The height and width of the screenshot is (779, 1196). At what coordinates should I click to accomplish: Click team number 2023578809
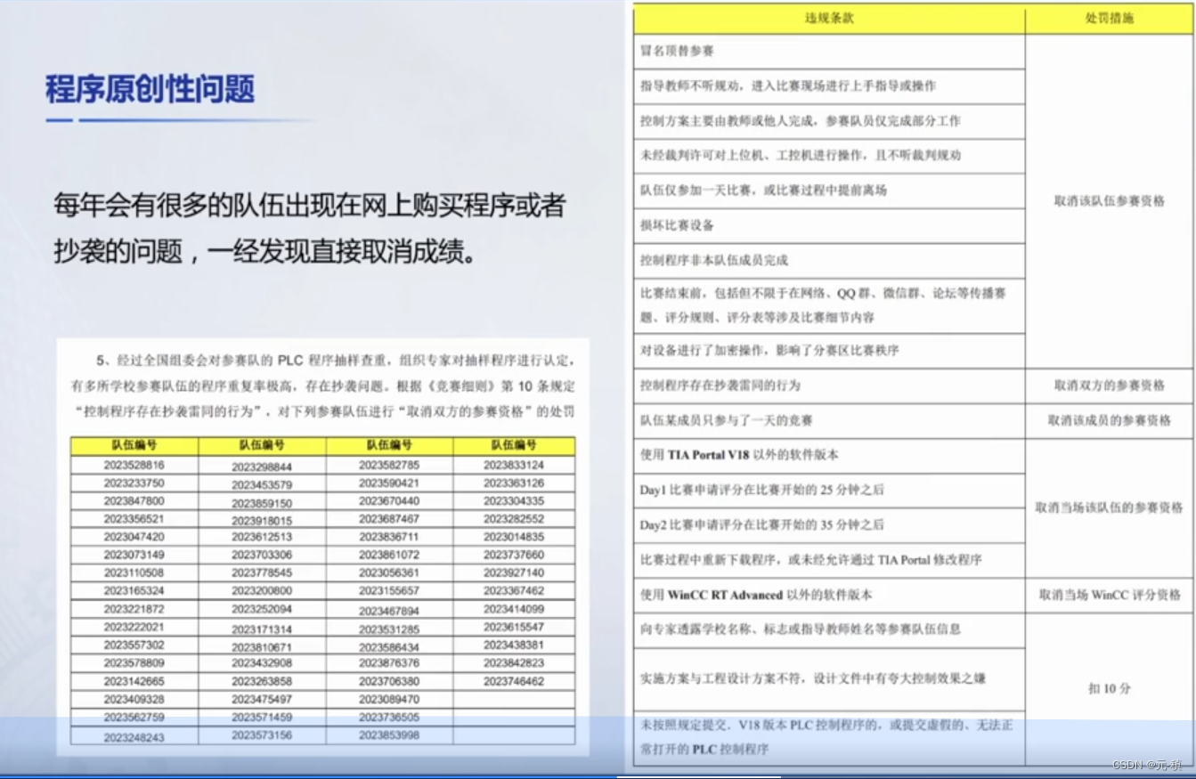click(x=134, y=663)
